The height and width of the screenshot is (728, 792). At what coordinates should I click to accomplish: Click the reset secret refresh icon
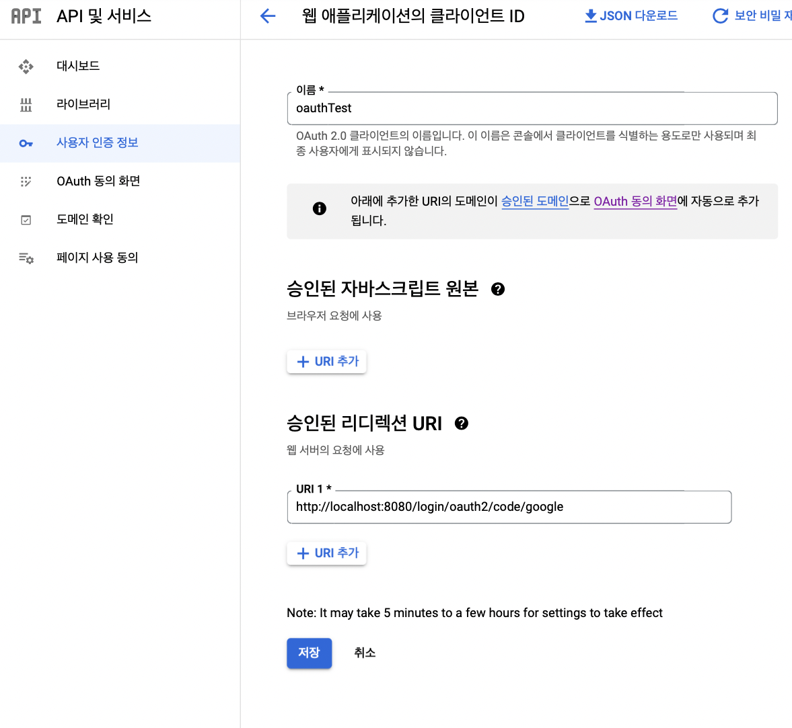coord(720,15)
